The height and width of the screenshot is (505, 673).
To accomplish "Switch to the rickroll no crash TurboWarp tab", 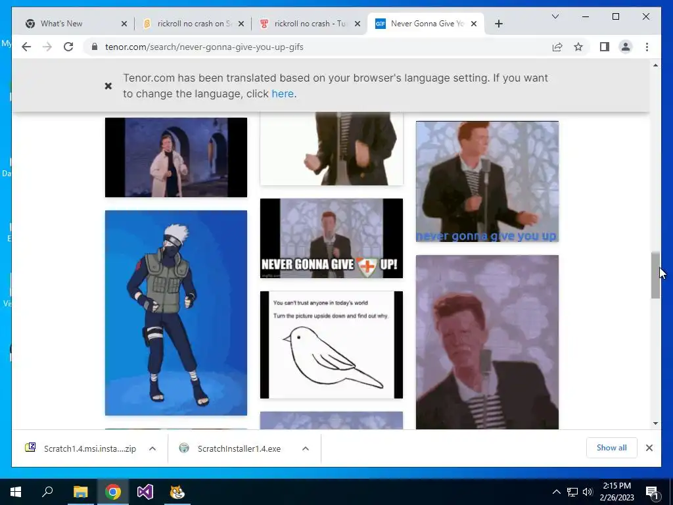I will click(311, 24).
